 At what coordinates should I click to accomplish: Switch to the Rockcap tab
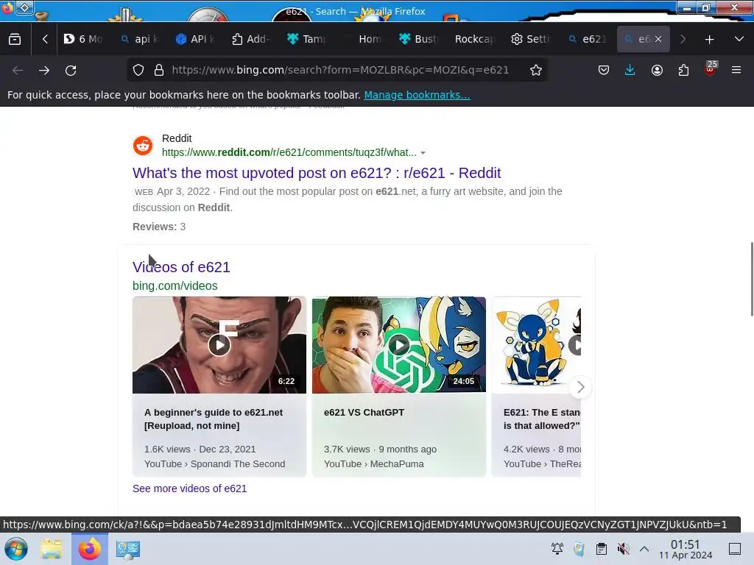click(x=474, y=39)
